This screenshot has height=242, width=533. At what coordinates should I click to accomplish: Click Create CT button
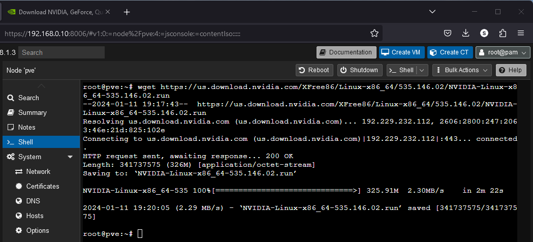coord(450,52)
